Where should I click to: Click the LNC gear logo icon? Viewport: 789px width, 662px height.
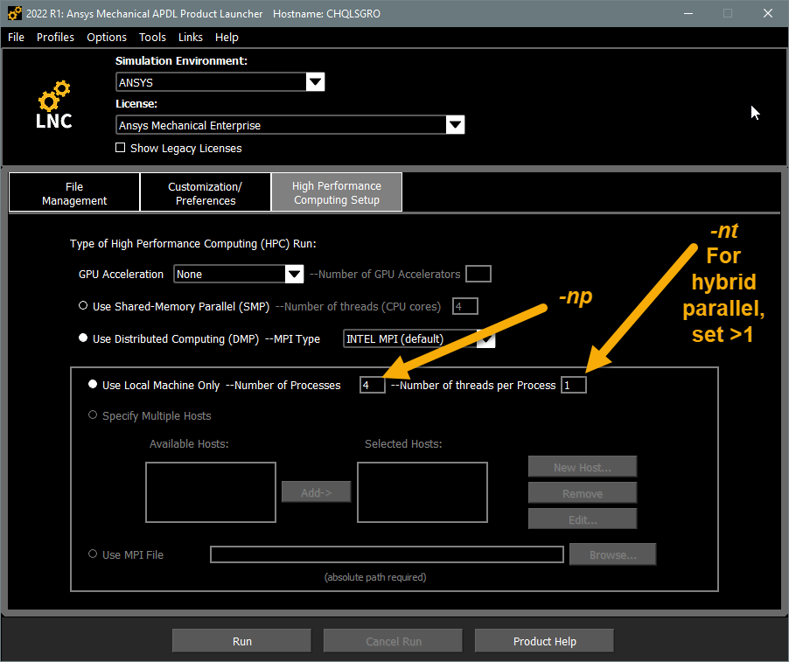[53, 102]
